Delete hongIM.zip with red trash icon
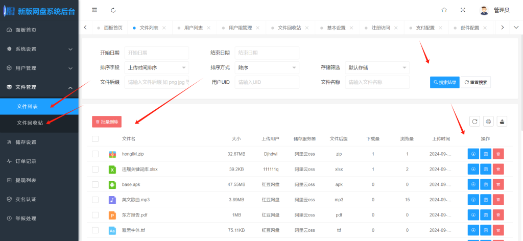 [x=498, y=154]
